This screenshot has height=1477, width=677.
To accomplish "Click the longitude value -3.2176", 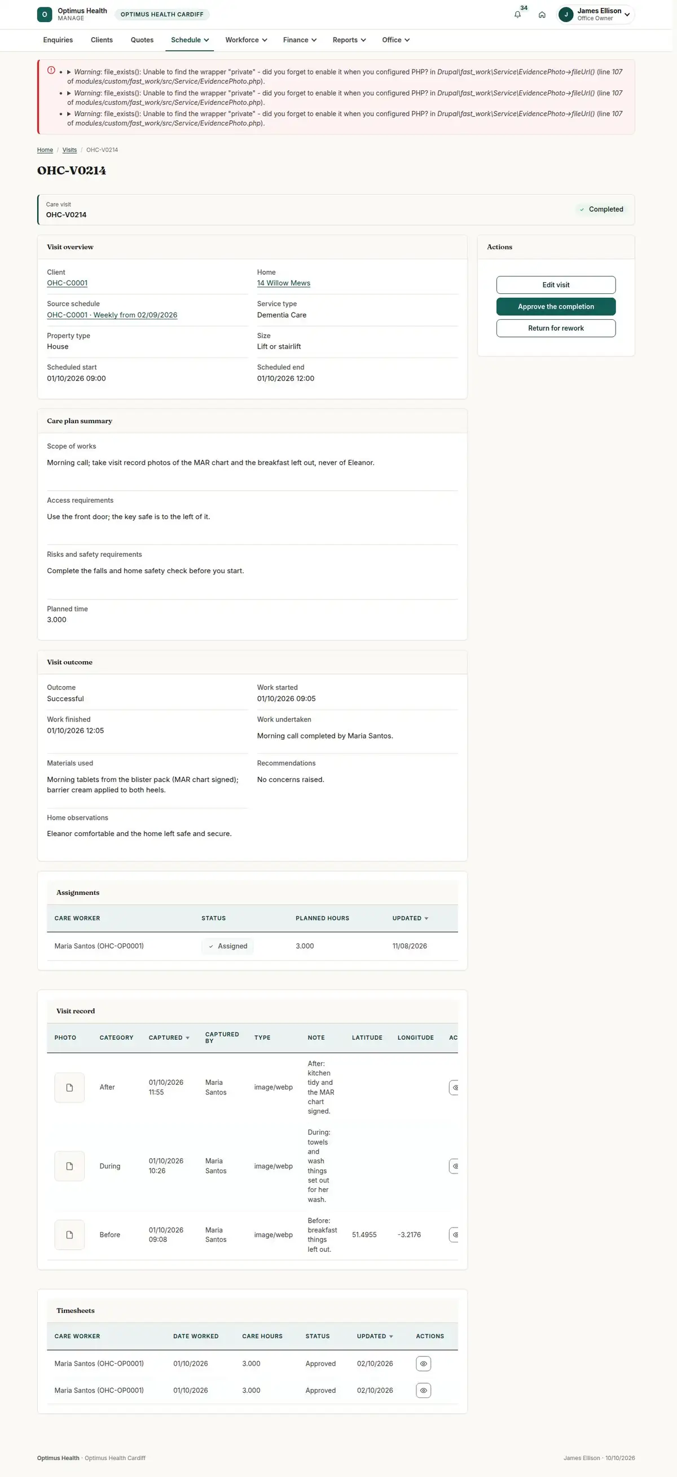I will [x=408, y=1235].
